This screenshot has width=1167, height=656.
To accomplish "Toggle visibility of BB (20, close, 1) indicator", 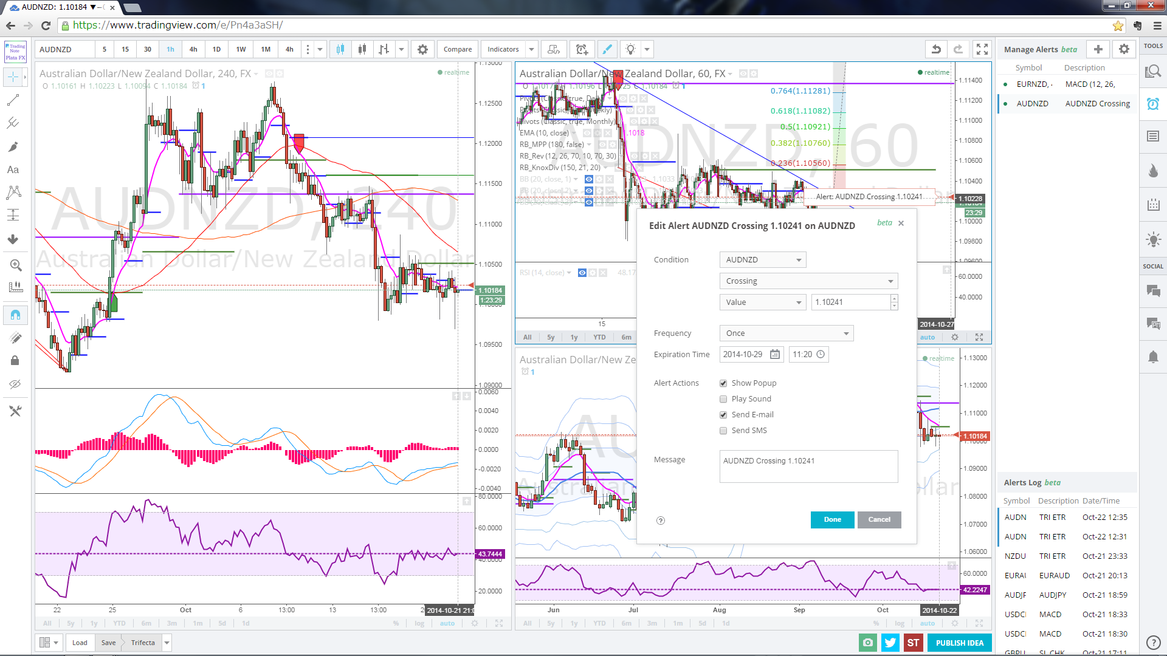I will (588, 179).
